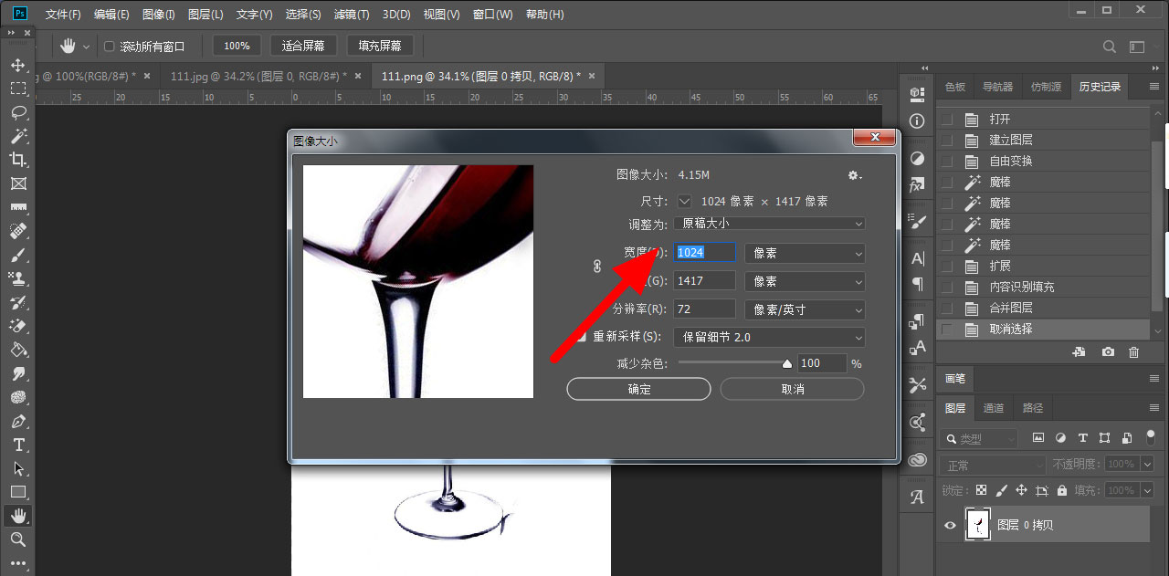Open the 3D panel icon
This screenshot has height=576, width=1169.
coord(918,94)
